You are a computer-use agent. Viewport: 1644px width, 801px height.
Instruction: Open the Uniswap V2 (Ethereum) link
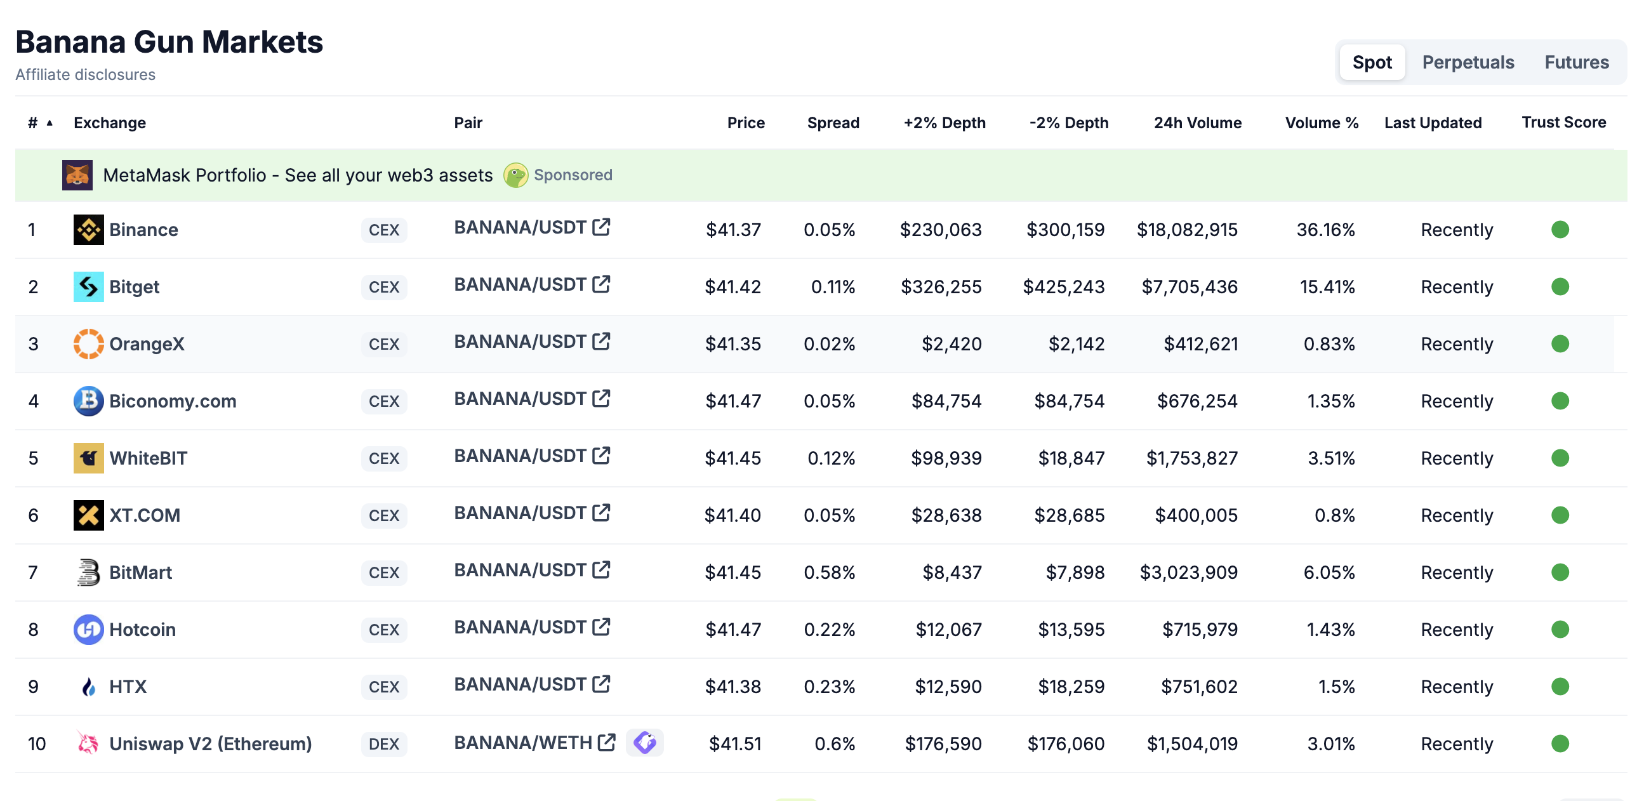(211, 743)
